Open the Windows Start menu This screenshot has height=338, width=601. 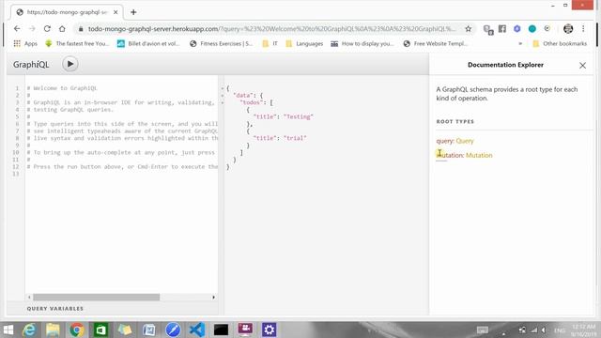coord(8,330)
